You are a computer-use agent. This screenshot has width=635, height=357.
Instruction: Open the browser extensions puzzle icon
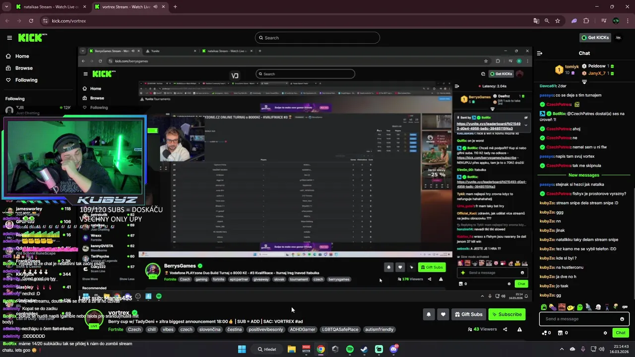pos(586,21)
